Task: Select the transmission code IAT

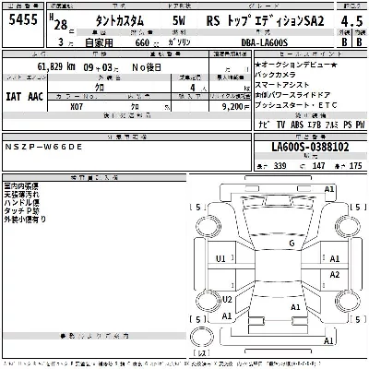Action: click(14, 97)
